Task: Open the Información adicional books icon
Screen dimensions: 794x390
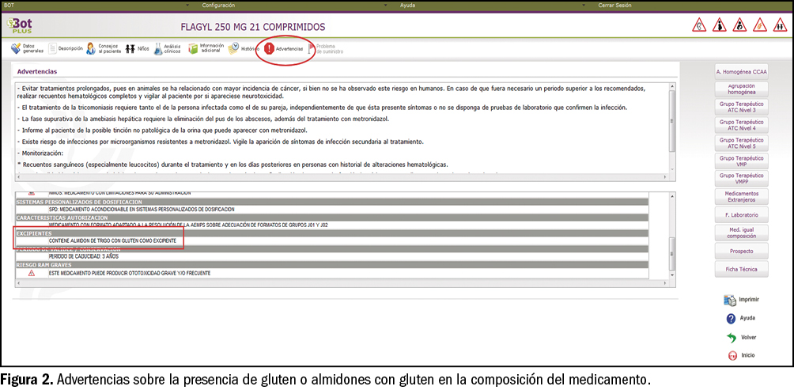Action: [x=193, y=48]
